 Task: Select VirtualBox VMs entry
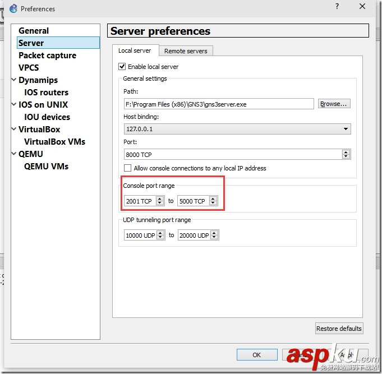(54, 142)
